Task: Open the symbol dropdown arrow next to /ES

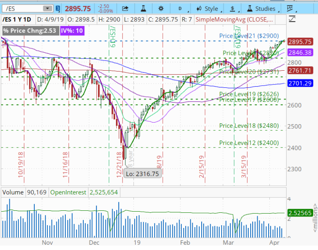Action: (x=47, y=9)
